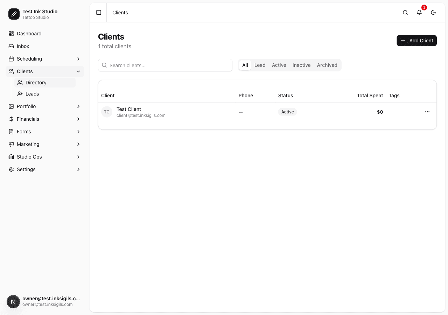Open Directory under Clients

click(36, 82)
